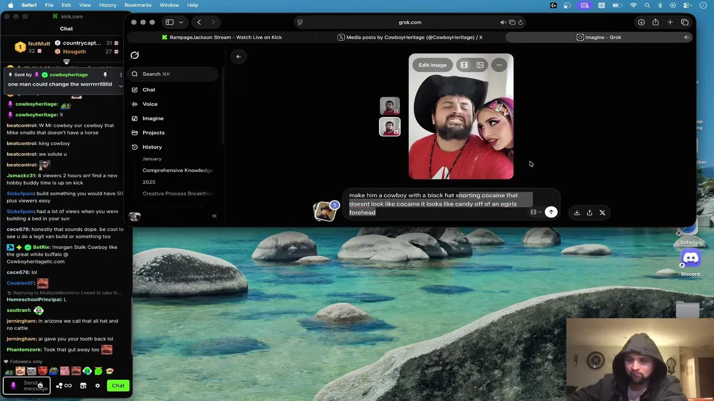The image size is (714, 401).
Task: Submit the prompt with the up arrow
Action: 551,212
